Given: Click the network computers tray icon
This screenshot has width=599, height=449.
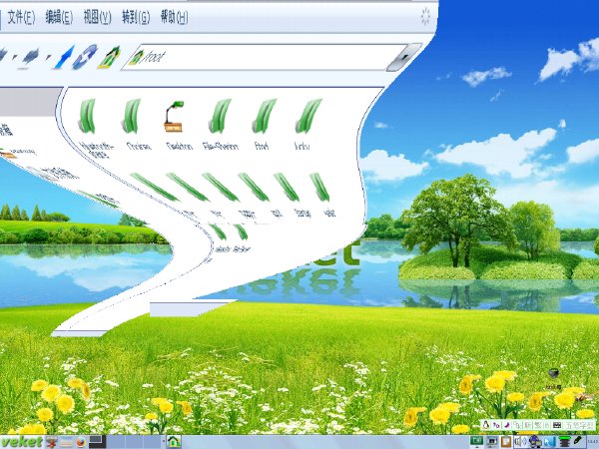Looking at the screenshot, I should pos(536,442).
